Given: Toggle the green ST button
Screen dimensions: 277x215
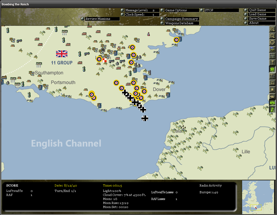Looking at the screenshot, I should click(x=272, y=69).
